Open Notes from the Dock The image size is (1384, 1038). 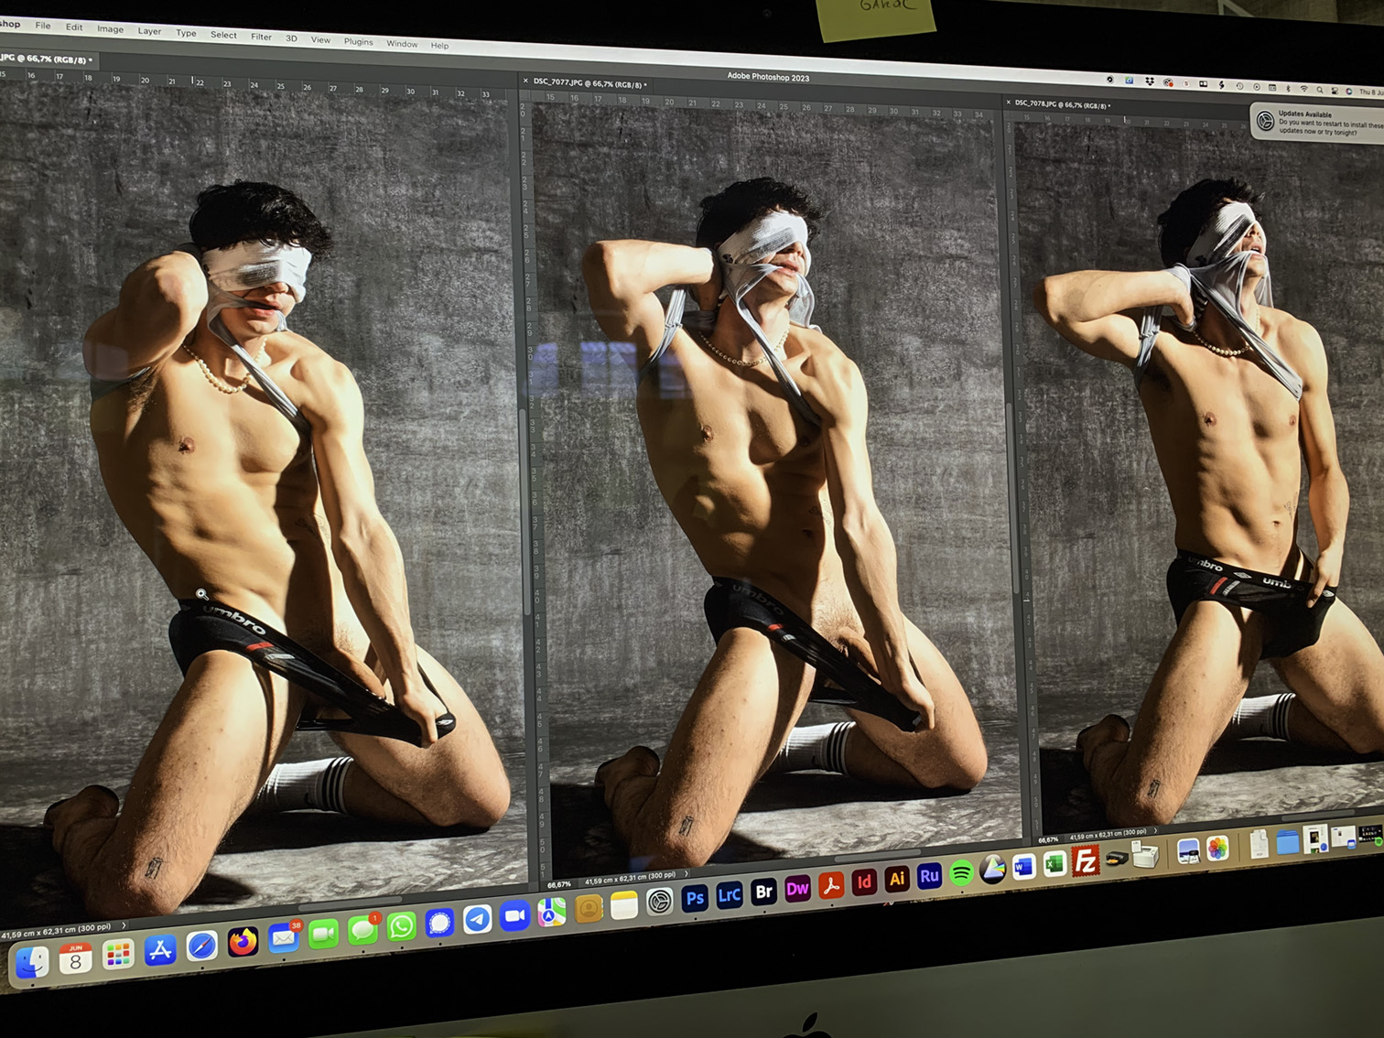point(624,905)
